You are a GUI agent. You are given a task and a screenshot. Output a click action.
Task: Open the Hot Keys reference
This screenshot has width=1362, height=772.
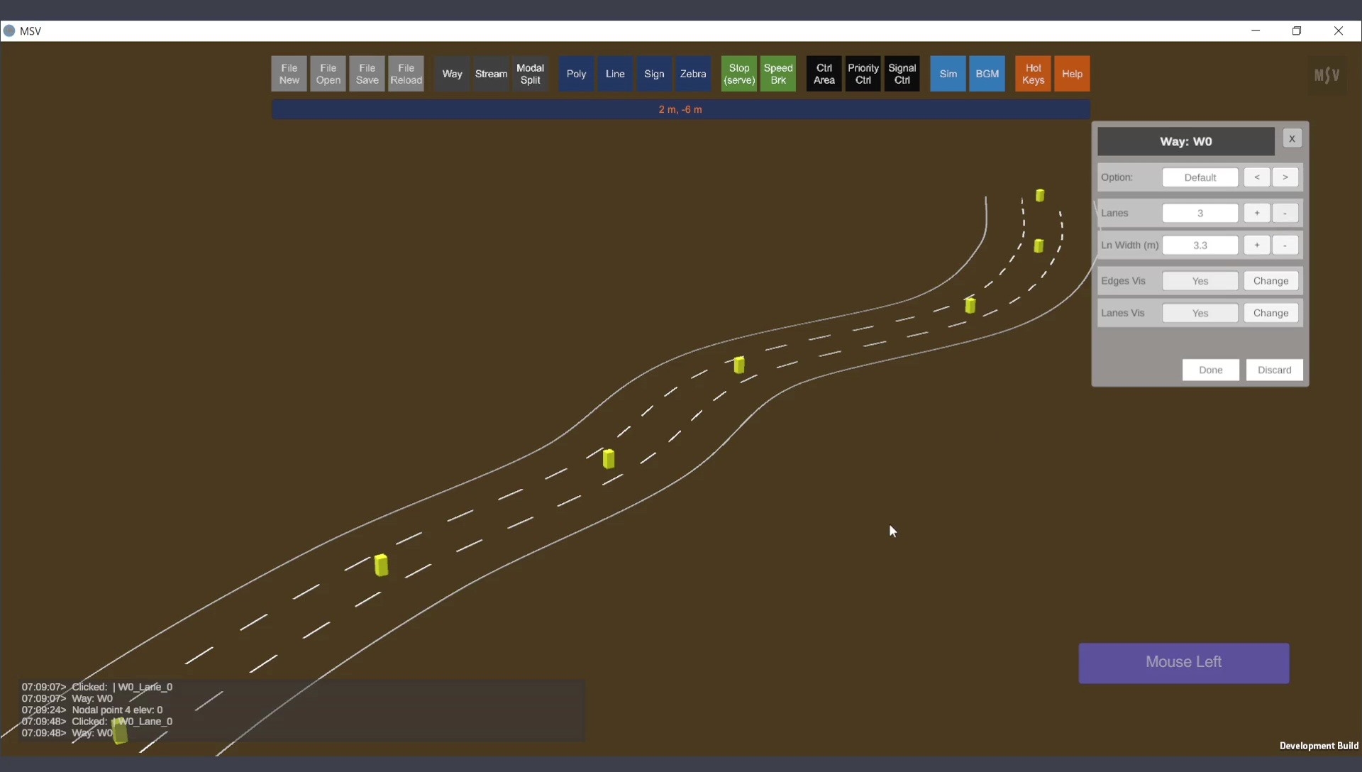(x=1033, y=74)
